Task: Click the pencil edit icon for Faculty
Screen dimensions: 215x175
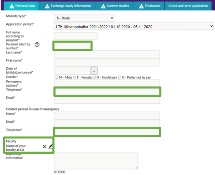Action: [51, 146]
